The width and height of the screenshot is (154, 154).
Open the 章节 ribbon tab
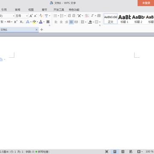(x=44, y=10)
